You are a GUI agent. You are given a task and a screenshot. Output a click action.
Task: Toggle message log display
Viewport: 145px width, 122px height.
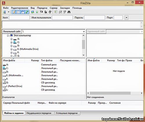pyautogui.click(x=14, y=12)
